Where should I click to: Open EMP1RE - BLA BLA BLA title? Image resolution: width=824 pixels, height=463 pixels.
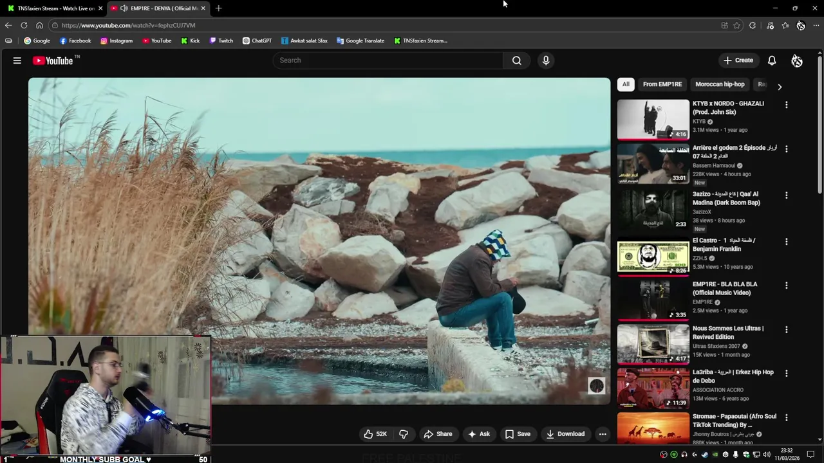[725, 288]
